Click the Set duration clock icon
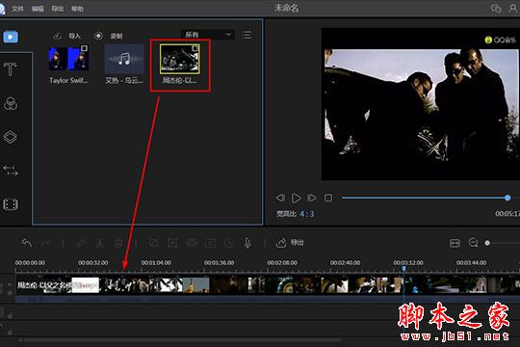 click(x=229, y=243)
